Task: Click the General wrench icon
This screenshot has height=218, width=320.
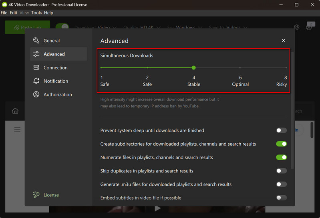Action: [x=36, y=40]
